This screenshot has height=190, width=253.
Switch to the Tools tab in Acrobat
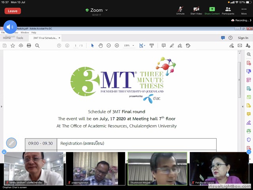[x=20, y=38]
